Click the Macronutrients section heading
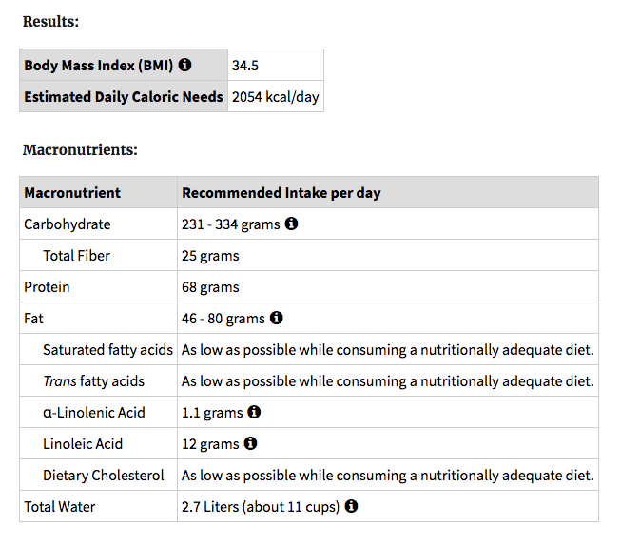Viewport: 621px width, 545px height. click(80, 150)
